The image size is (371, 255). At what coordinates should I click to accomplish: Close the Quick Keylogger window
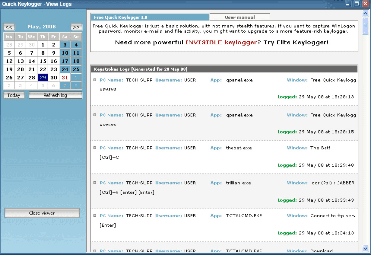pos(366,4)
